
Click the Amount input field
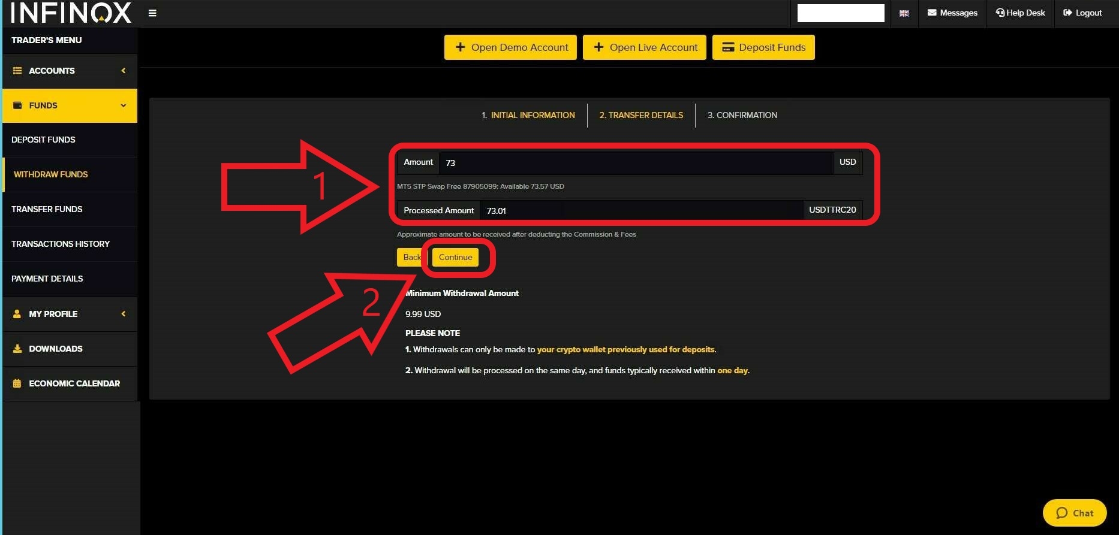click(636, 163)
